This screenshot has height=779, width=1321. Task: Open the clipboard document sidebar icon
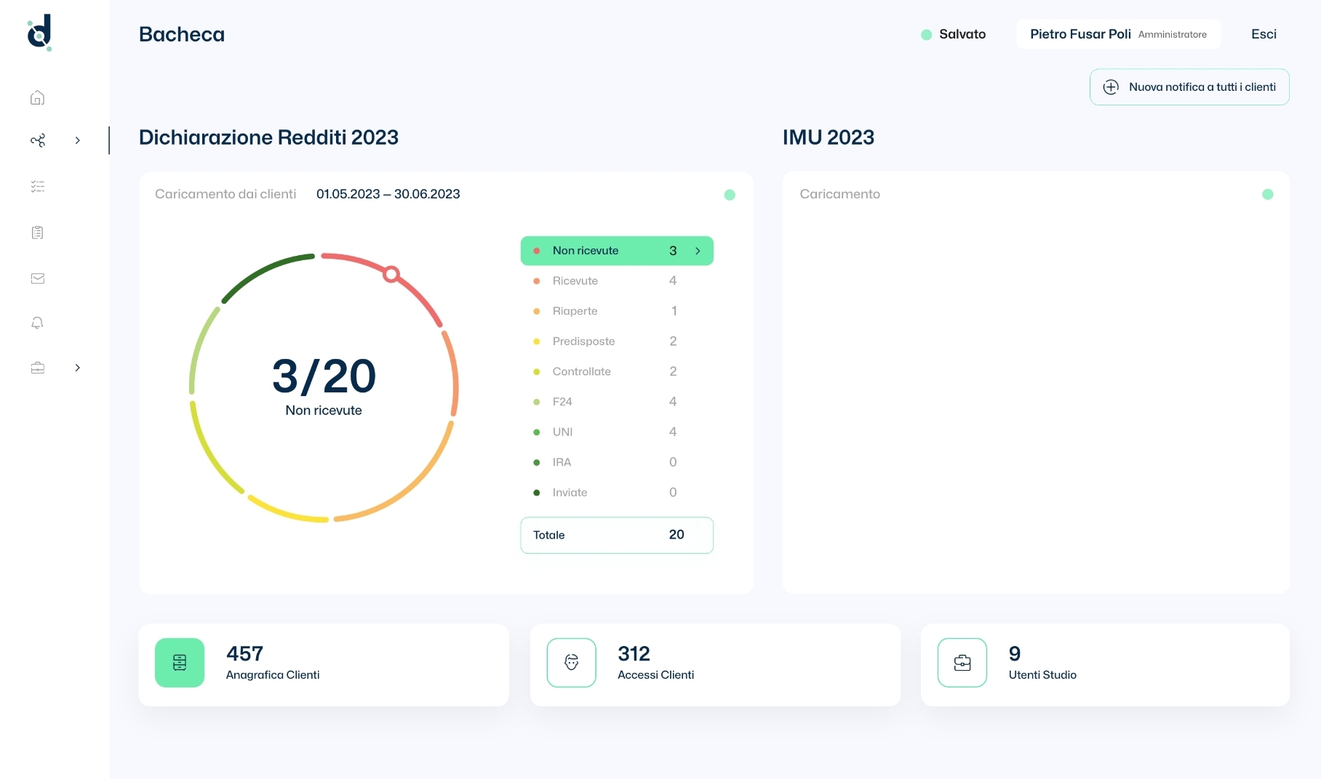click(38, 233)
